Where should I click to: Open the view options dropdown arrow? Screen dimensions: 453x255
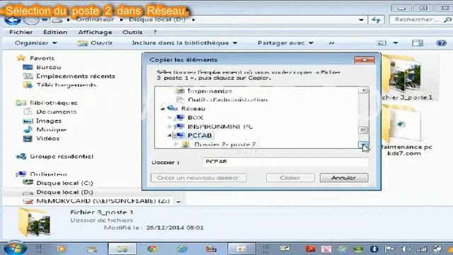pyautogui.click(x=396, y=42)
